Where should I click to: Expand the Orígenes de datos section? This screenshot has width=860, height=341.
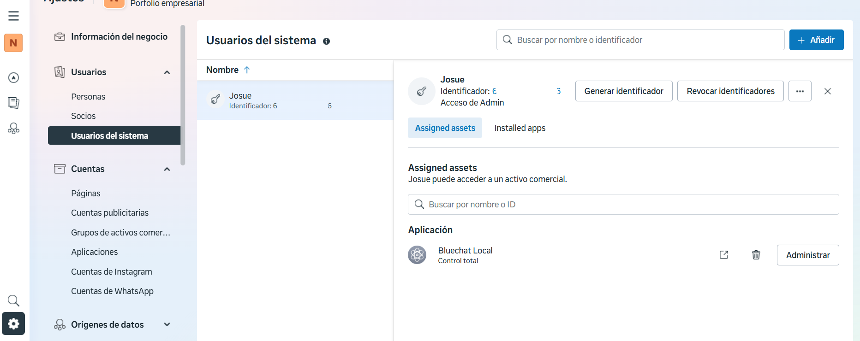pos(167,324)
